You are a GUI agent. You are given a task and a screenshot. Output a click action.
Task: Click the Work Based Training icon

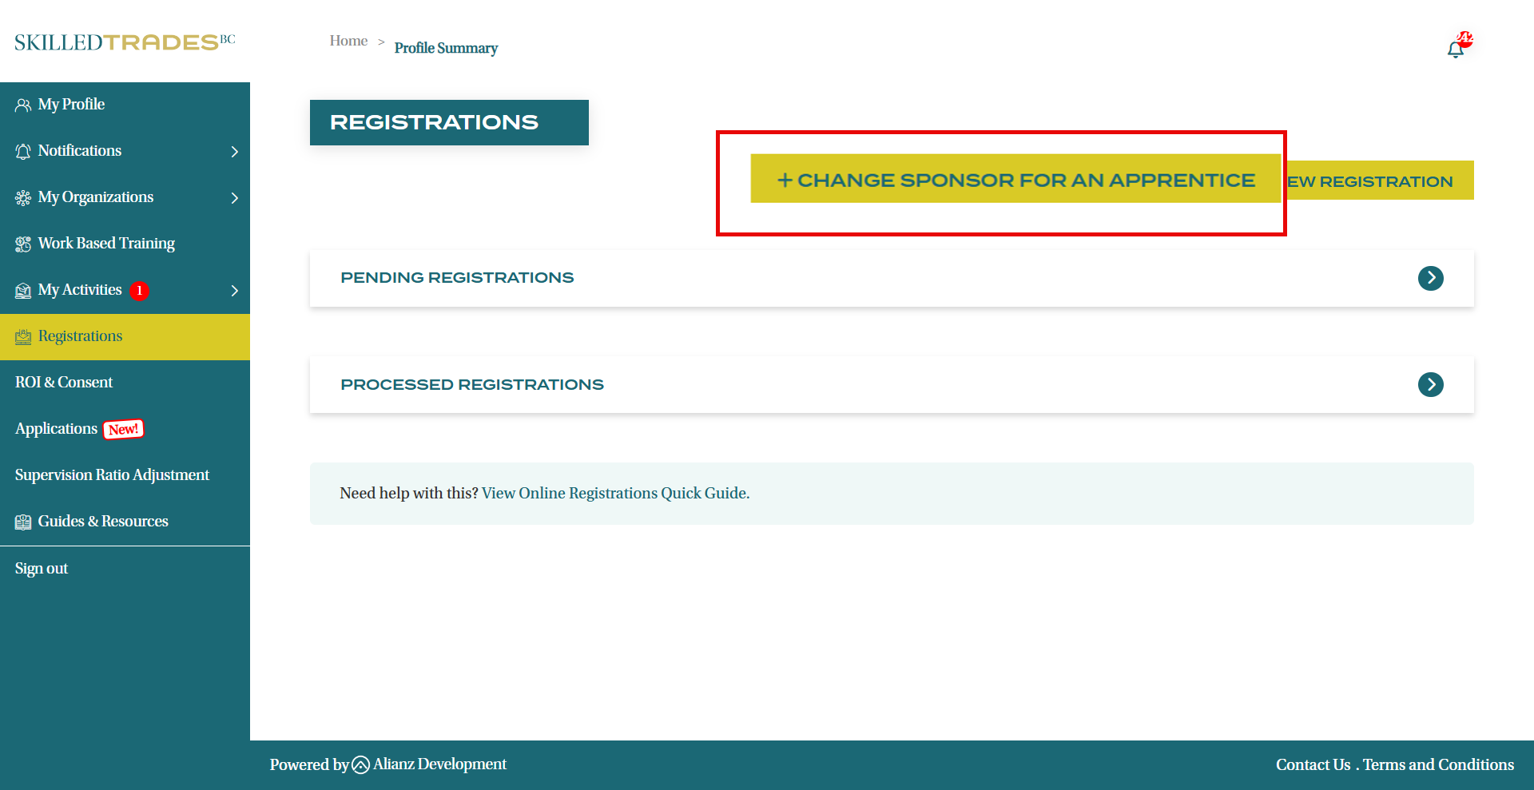pyautogui.click(x=23, y=244)
